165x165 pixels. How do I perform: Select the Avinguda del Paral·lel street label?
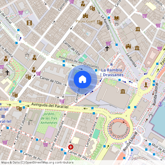click(x=50, y=106)
